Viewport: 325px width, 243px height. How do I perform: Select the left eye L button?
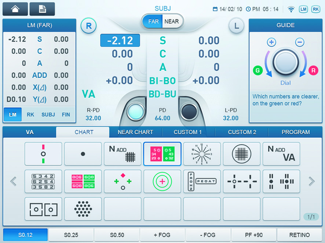click(x=236, y=25)
